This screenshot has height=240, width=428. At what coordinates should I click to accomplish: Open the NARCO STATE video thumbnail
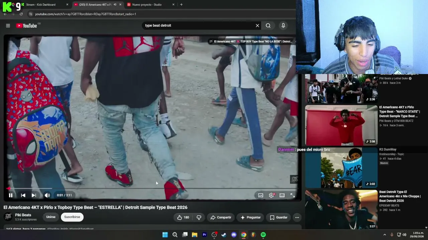coord(341,126)
